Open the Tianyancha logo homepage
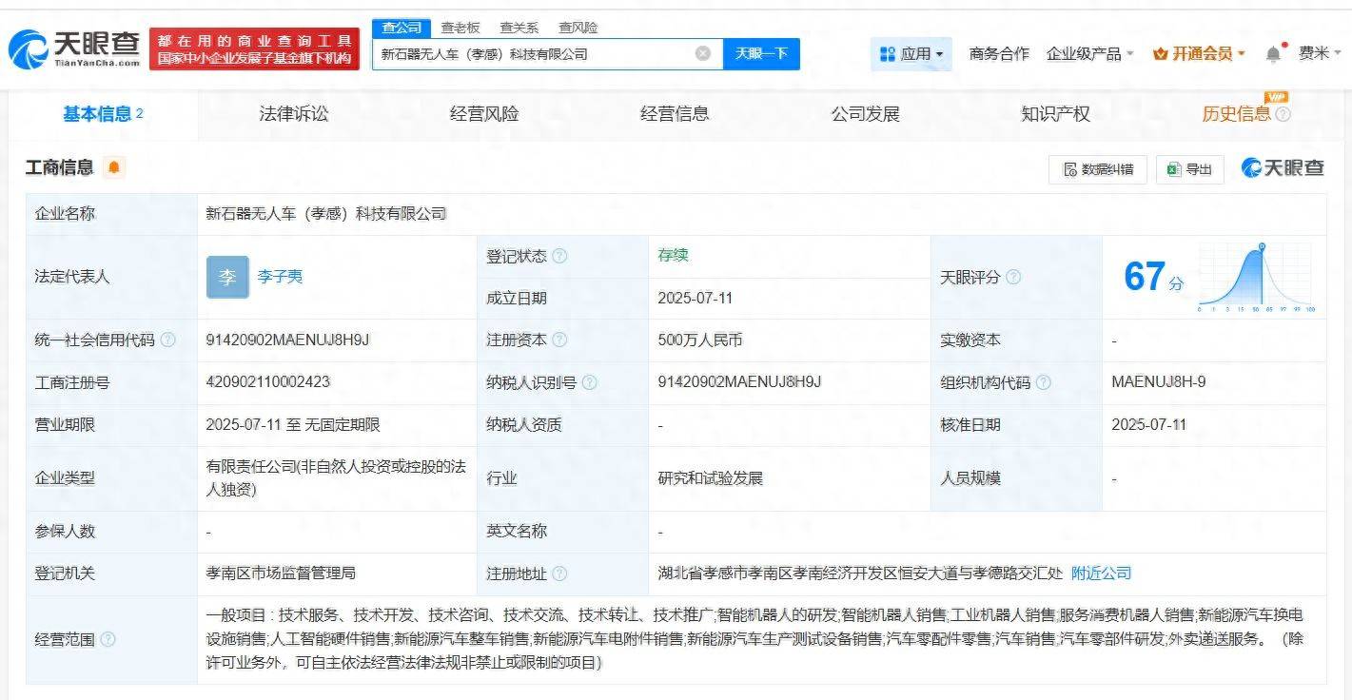This screenshot has height=700, width=1352. [74, 49]
